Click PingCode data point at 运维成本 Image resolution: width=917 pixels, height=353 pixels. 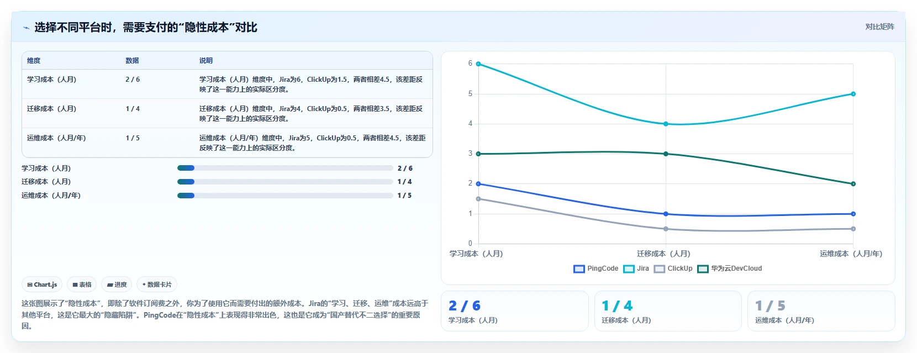click(x=853, y=214)
